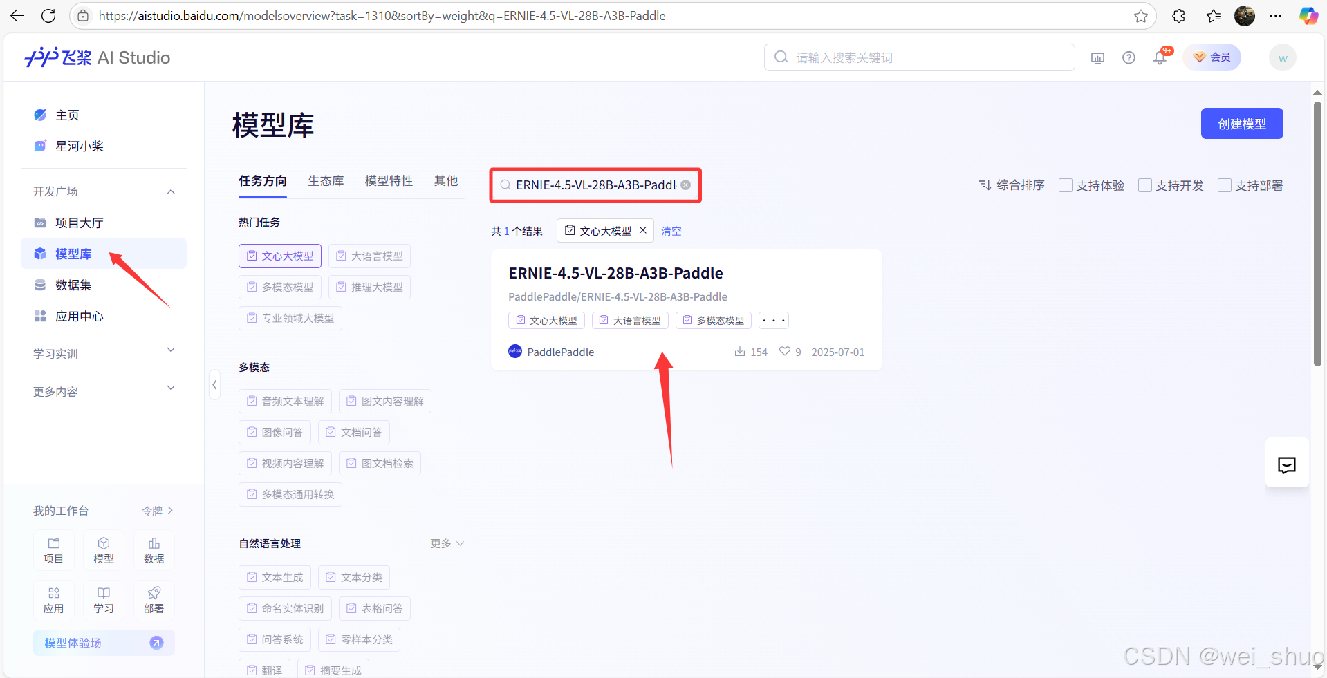Click the PaddlePaddle AI Studio logo

97,57
